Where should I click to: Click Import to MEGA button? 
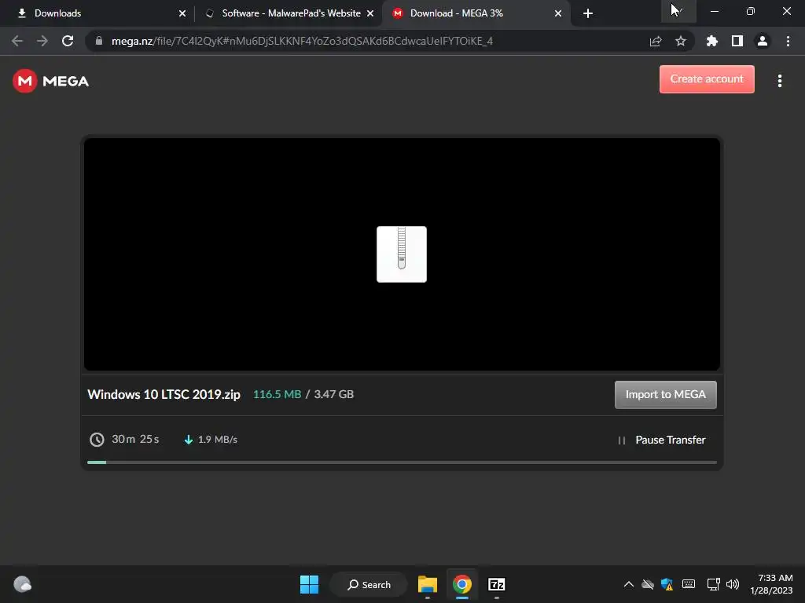[665, 394]
